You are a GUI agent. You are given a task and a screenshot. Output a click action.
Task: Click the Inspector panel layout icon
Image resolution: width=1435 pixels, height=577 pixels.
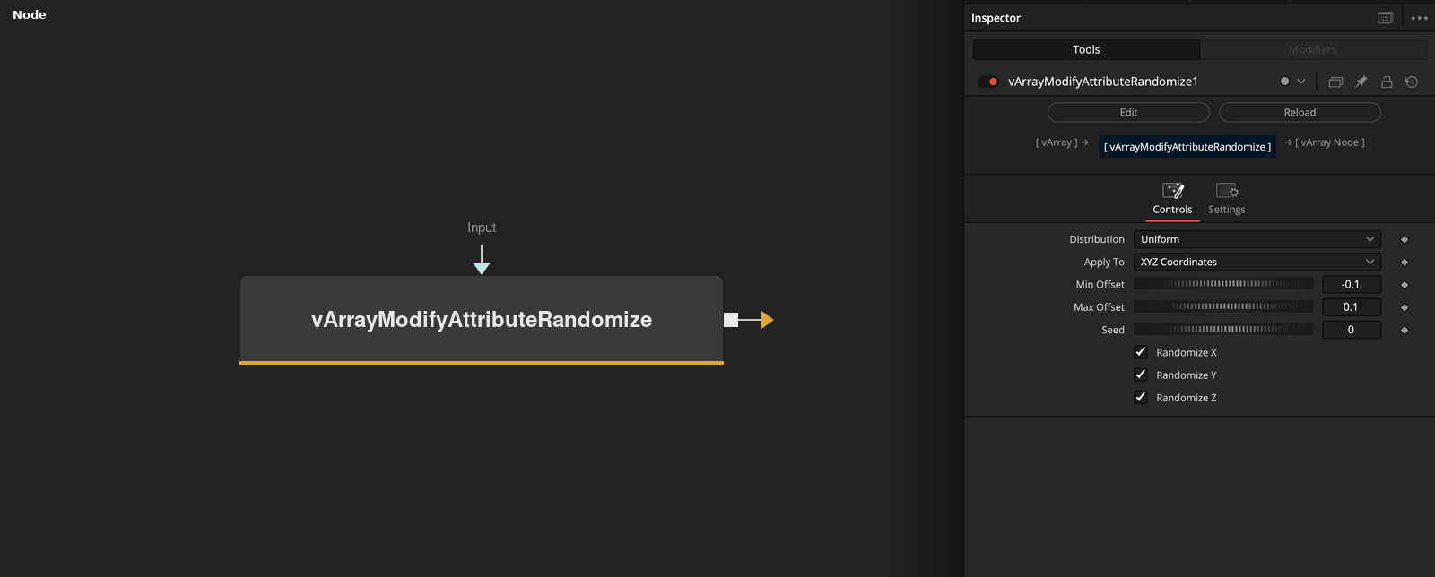(1385, 18)
